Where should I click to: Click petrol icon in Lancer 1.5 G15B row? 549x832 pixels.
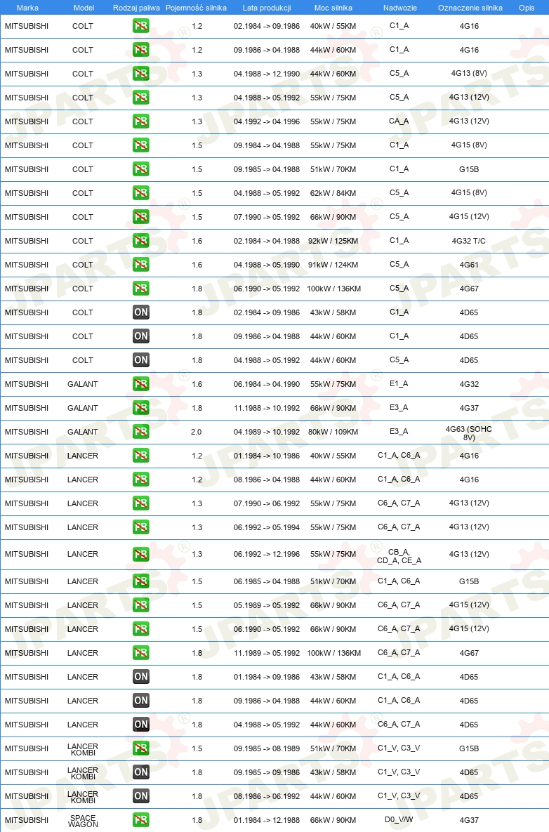point(140,581)
